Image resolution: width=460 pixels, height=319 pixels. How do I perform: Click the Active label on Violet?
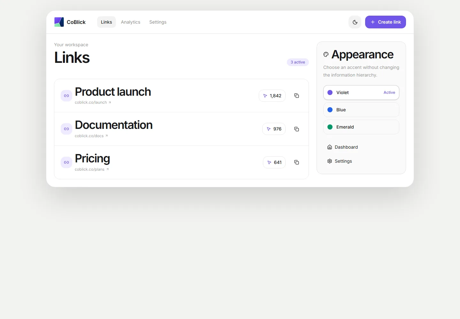point(389,93)
